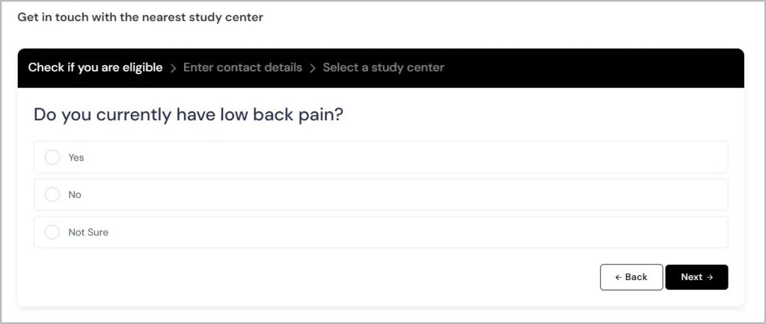The width and height of the screenshot is (766, 324).
Task: Click the right arrow icon in Next button
Action: tap(710, 277)
